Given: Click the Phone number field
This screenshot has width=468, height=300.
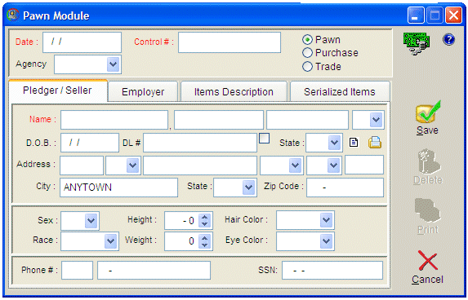Looking at the screenshot, I should point(154,270).
